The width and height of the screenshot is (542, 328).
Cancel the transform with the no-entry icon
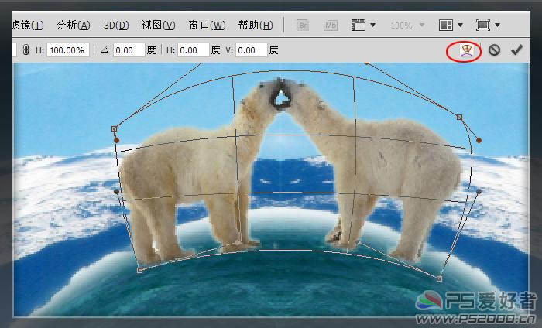(494, 51)
